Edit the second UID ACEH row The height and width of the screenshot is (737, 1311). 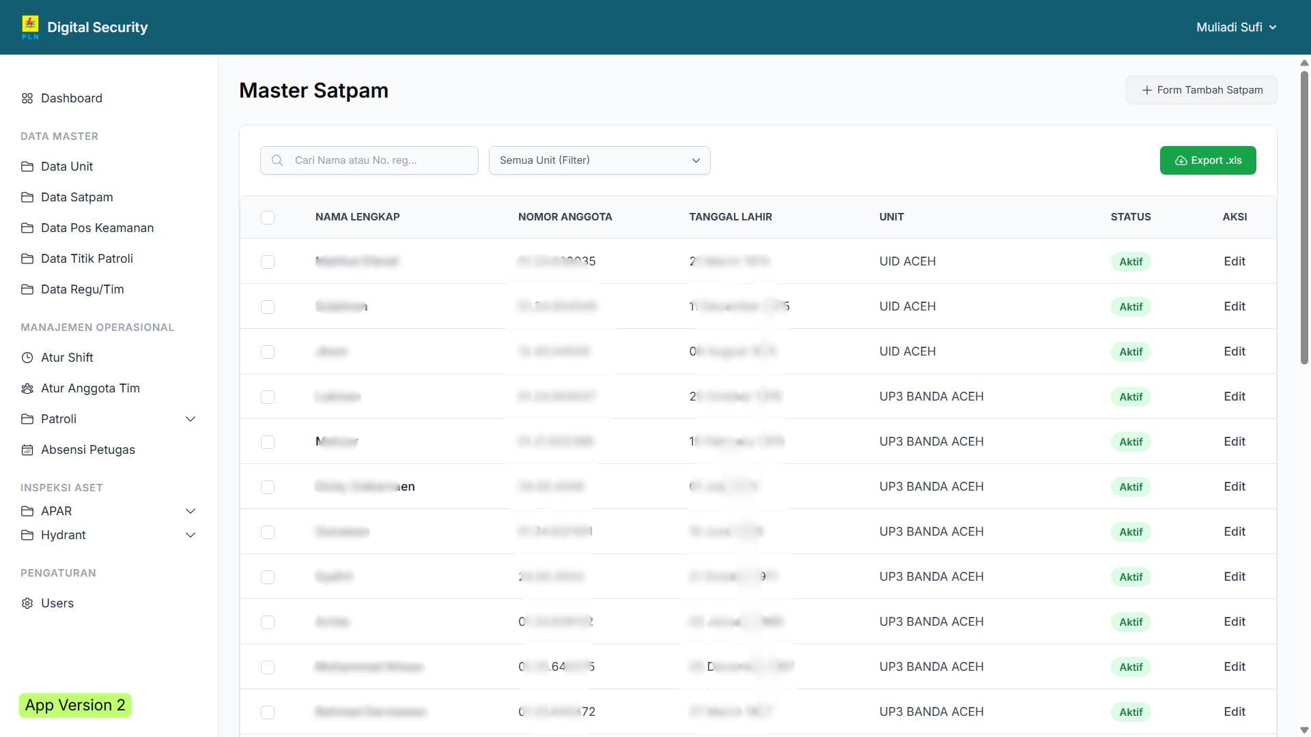pyautogui.click(x=1235, y=306)
